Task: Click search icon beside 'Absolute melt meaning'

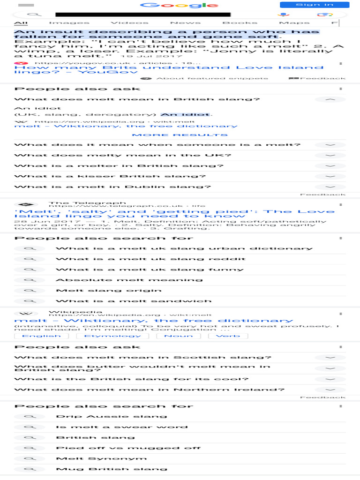Action: [x=30, y=280]
